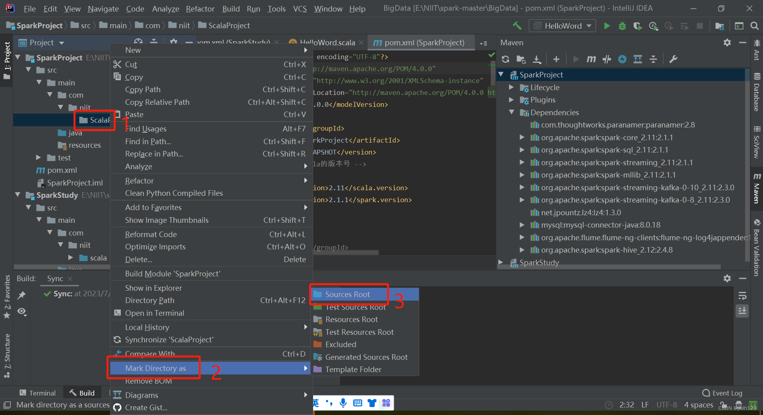Collapse the Dependencies node in Maven

[x=511, y=112]
